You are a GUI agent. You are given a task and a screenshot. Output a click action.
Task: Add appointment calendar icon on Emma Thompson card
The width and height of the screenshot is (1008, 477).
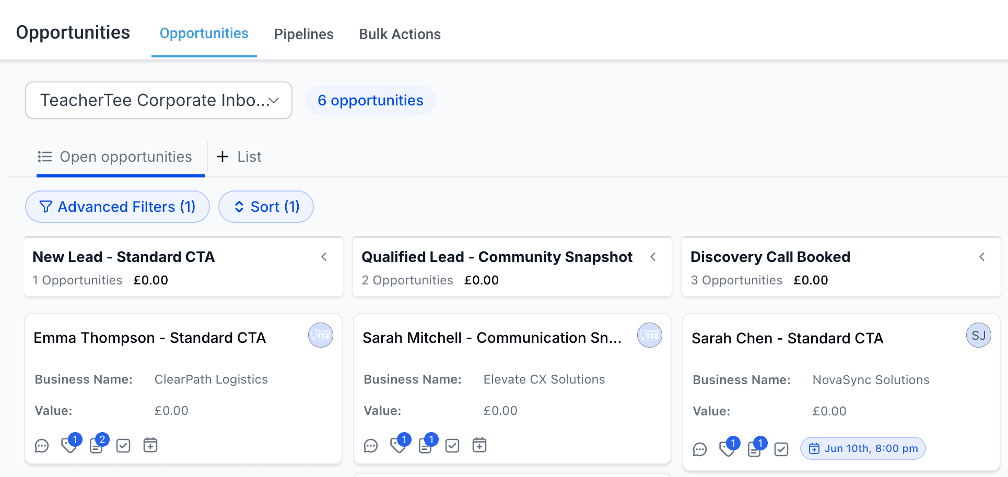click(x=150, y=445)
